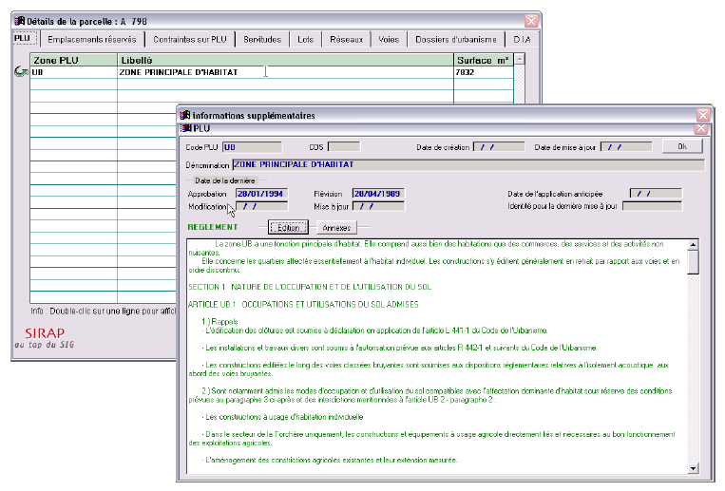Viewport: 725px width, 491px height.
Task: Click the Libellé column header
Action: (285, 60)
